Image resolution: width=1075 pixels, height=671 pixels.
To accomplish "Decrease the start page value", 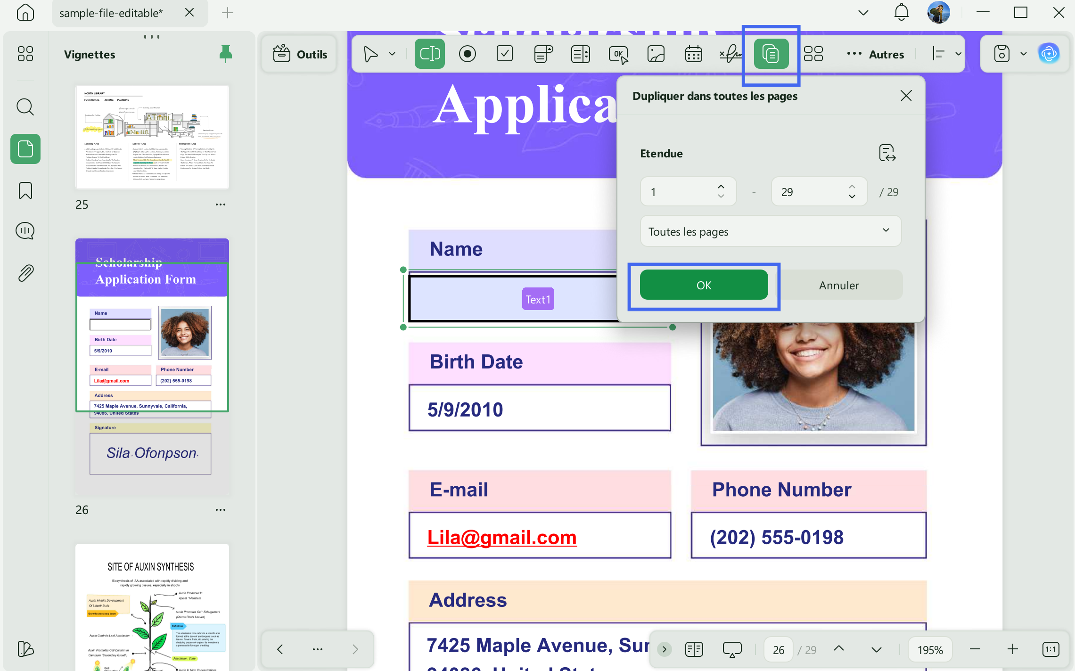I will [721, 196].
